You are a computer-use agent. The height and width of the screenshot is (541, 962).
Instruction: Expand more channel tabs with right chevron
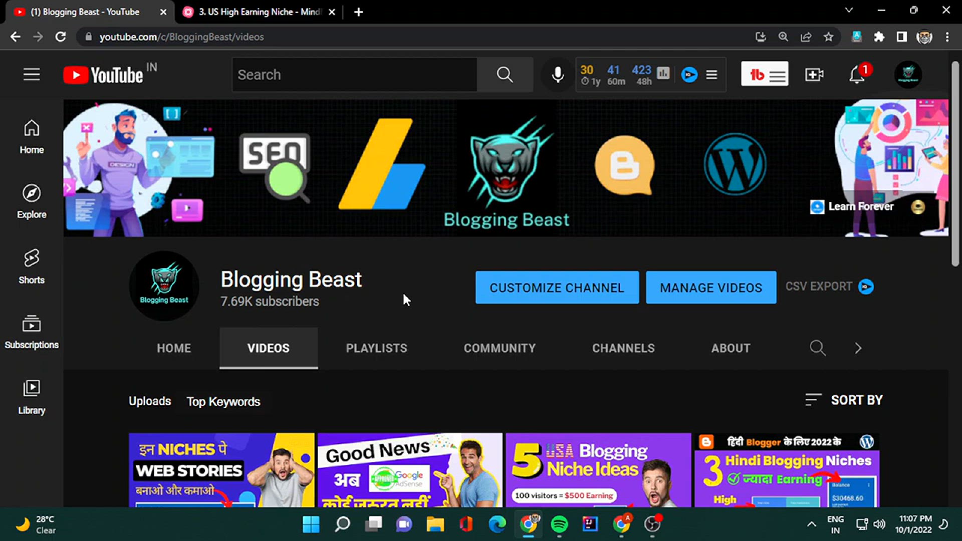point(858,348)
